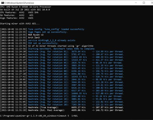Click '32 of 32 miner threads started' line
Viewport: 153px width, 120px height.
click(x=61, y=46)
